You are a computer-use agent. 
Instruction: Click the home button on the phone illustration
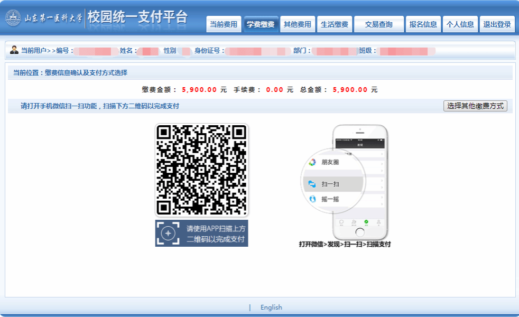tap(360, 232)
